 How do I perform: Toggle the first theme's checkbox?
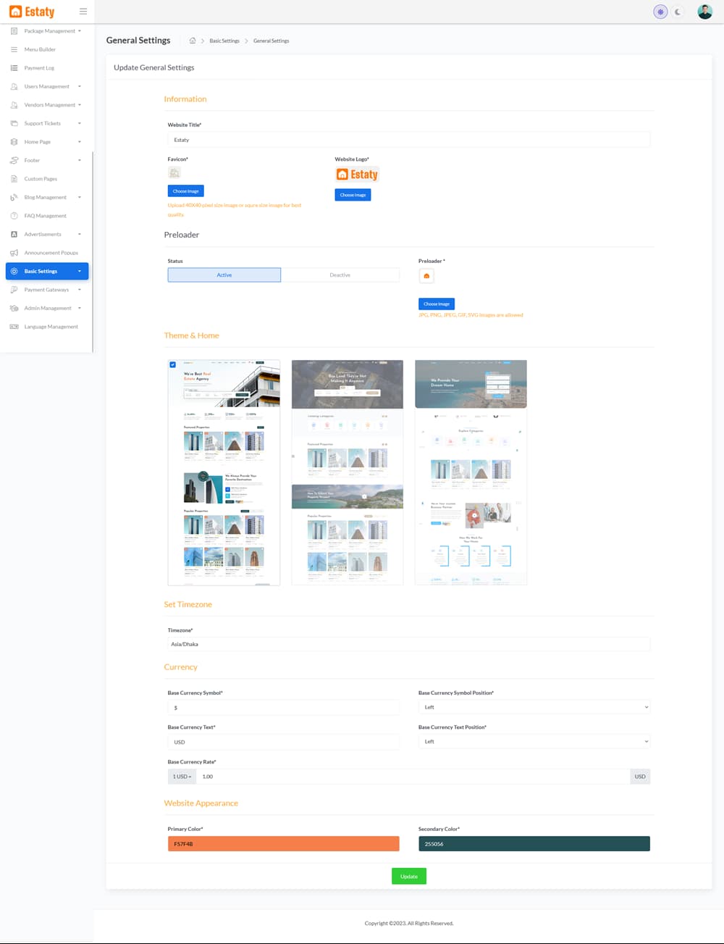pyautogui.click(x=172, y=364)
